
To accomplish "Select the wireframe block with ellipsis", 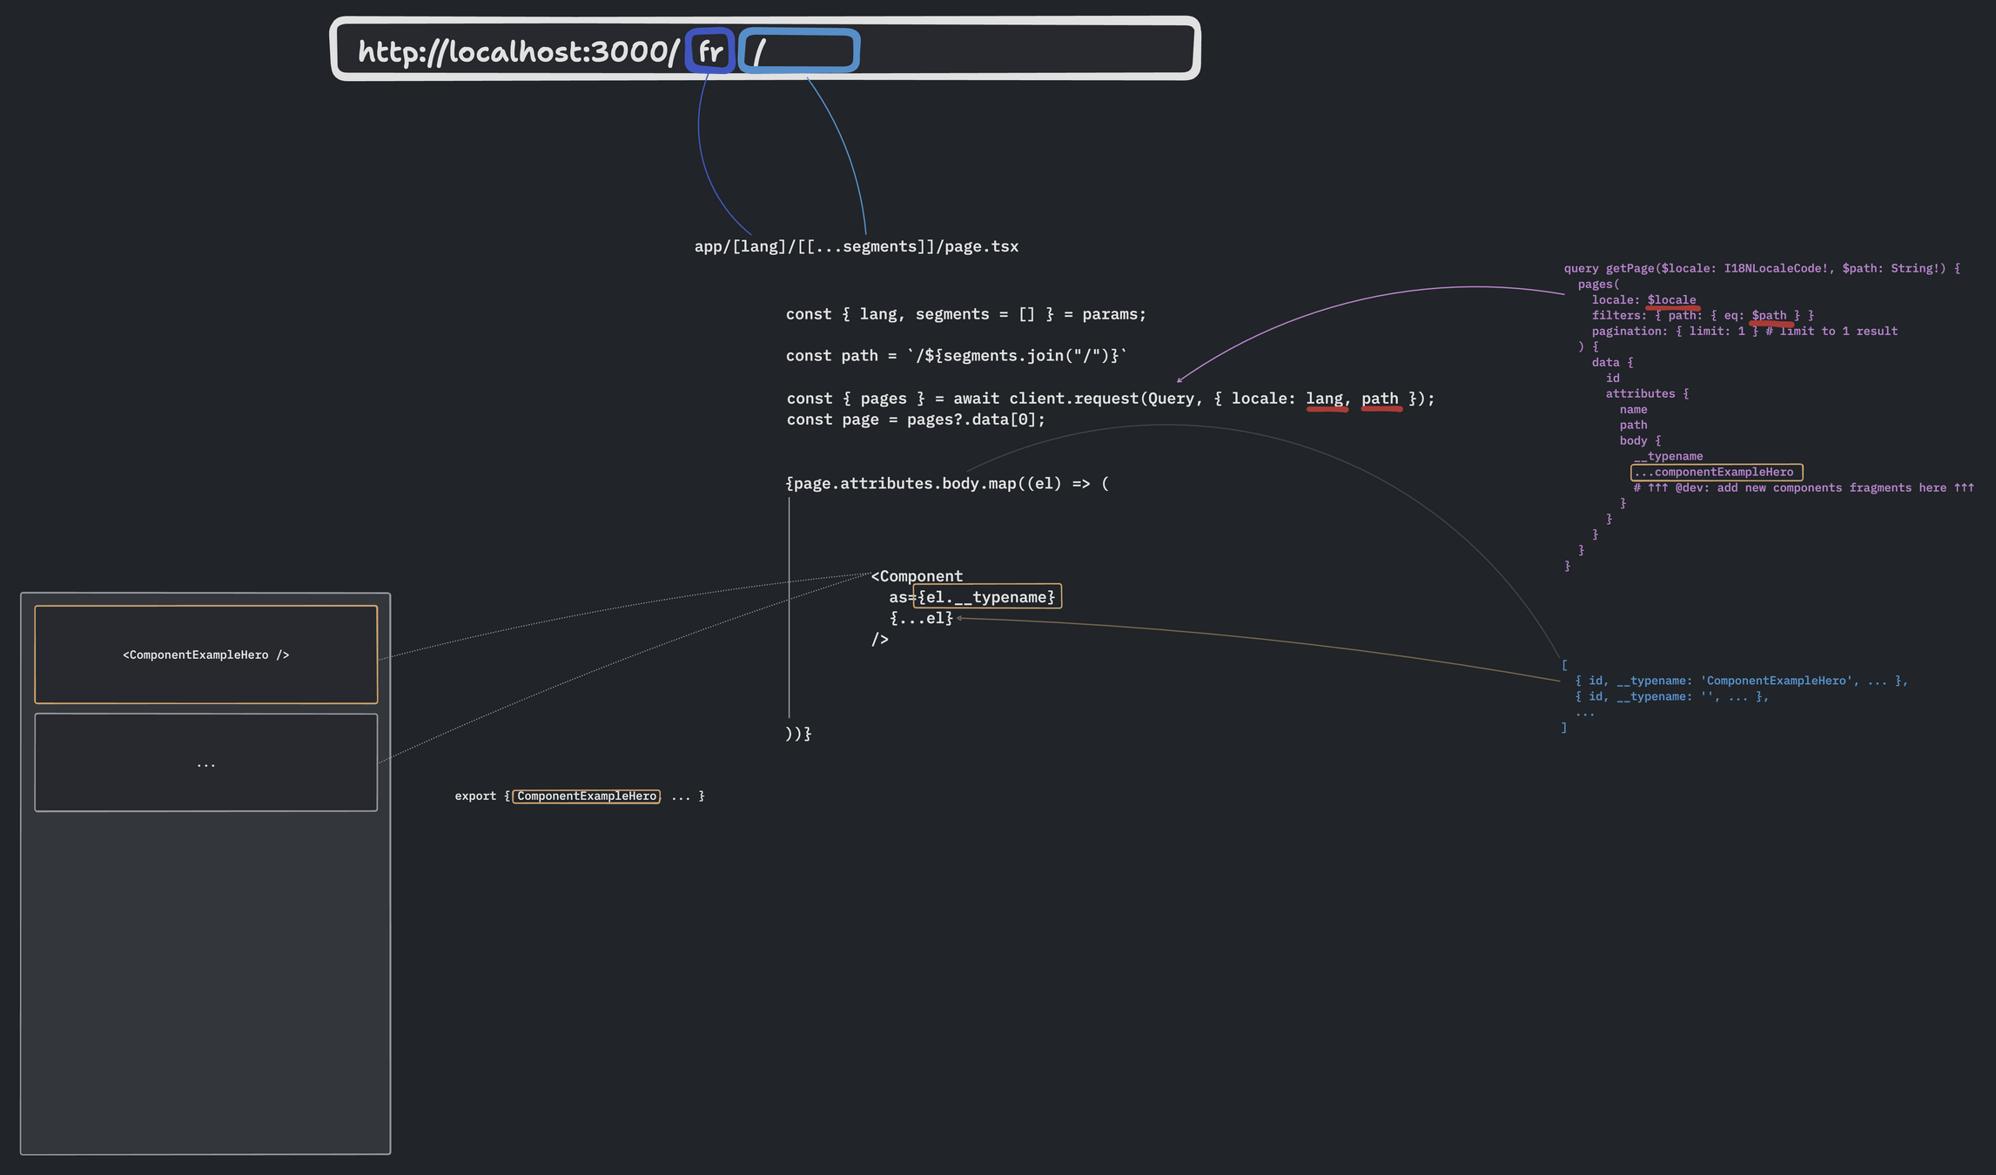I will click(205, 762).
